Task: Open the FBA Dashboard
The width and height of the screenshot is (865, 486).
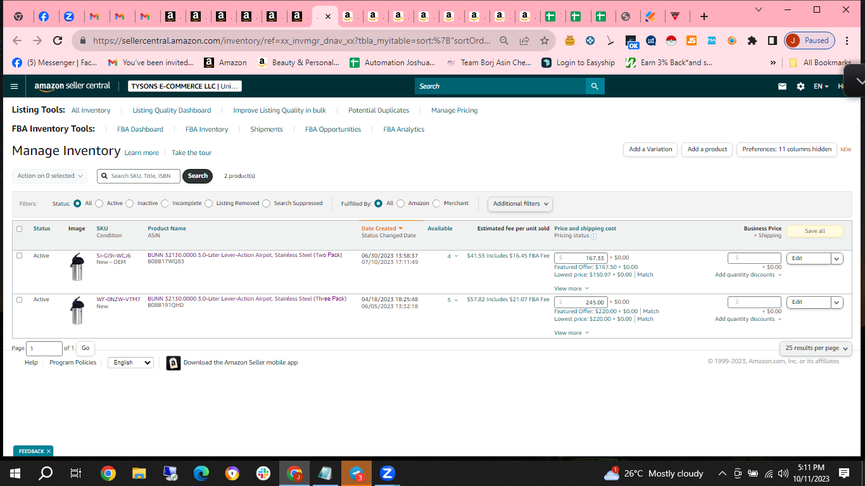Action: (140, 129)
